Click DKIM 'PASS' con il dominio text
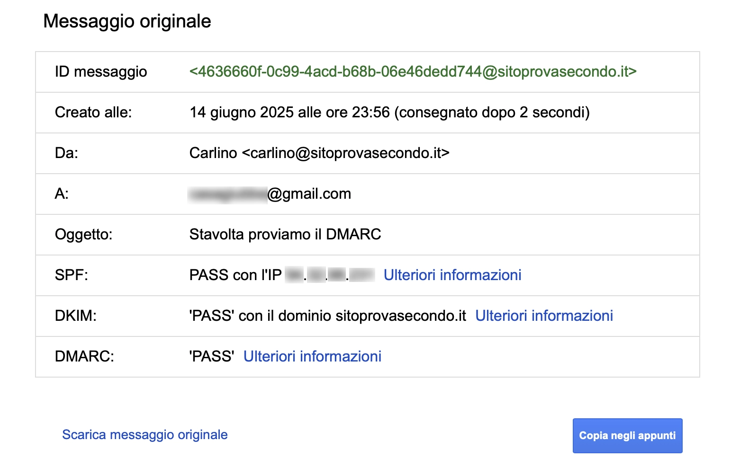 [327, 316]
